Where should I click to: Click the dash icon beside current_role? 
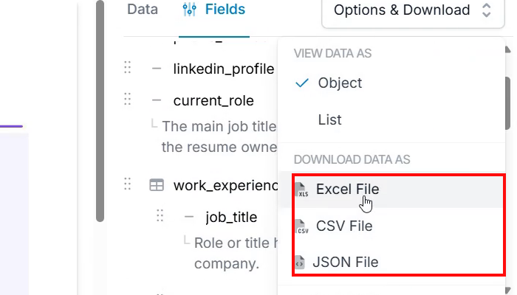157,100
